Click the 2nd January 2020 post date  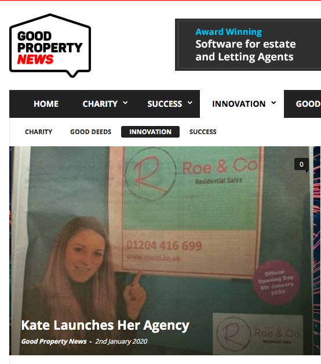(x=121, y=341)
